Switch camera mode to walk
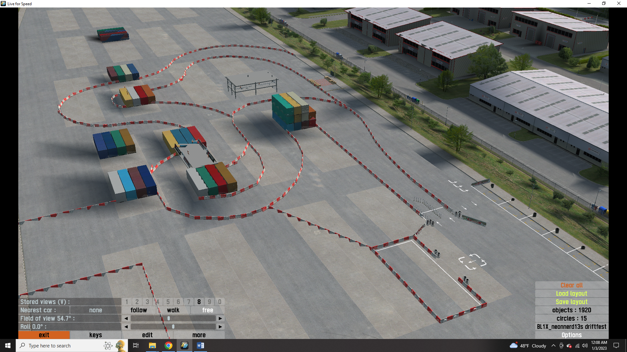 173,310
